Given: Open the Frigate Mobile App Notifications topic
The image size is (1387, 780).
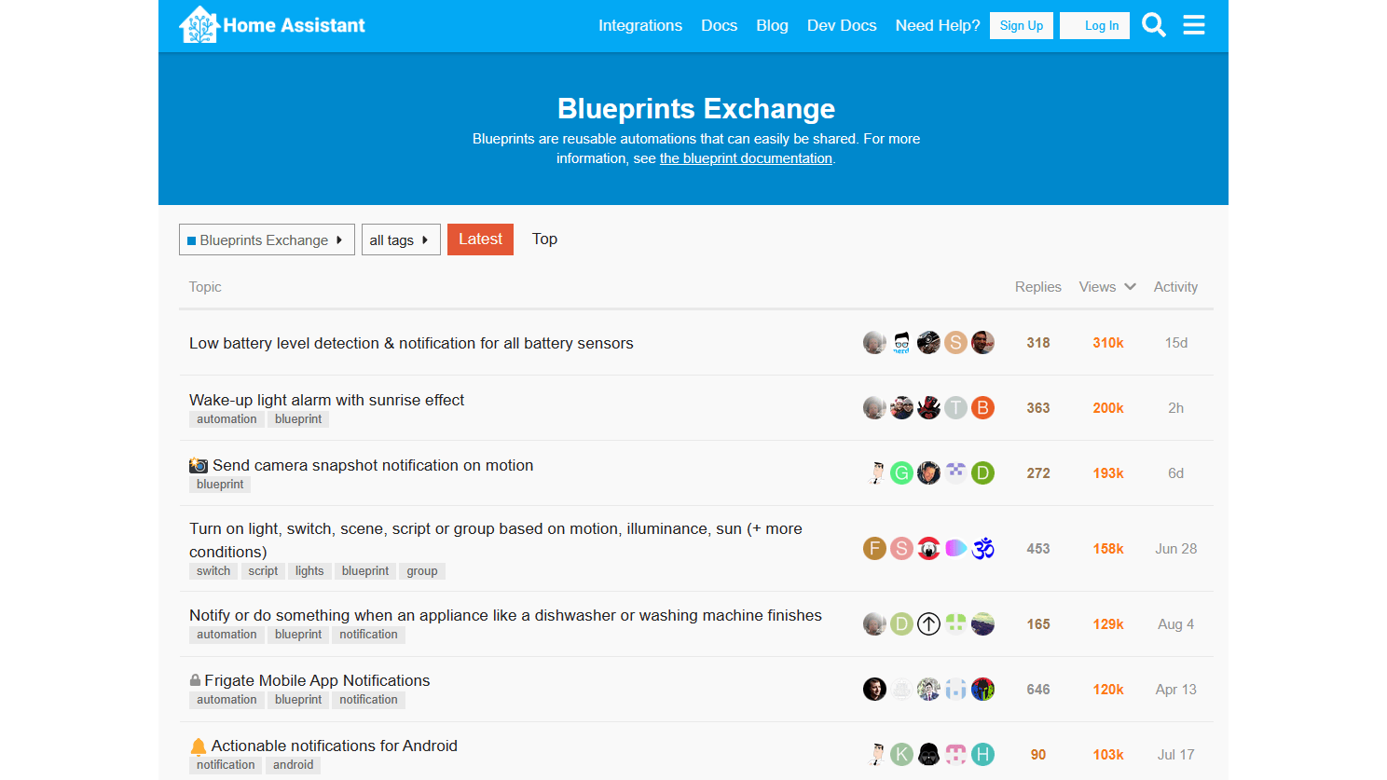Looking at the screenshot, I should coord(317,680).
